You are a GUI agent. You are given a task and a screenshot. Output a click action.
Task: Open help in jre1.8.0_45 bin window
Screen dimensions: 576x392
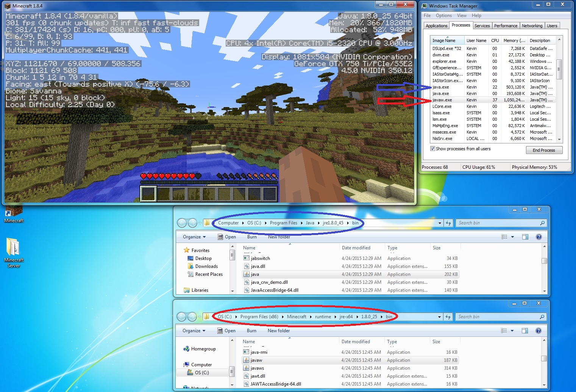539,237
